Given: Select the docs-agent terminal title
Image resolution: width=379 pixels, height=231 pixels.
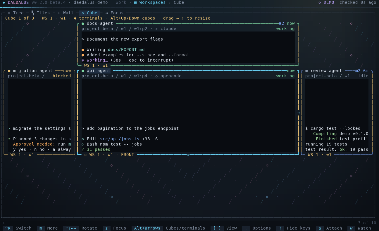Looking at the screenshot, I should (100, 23).
